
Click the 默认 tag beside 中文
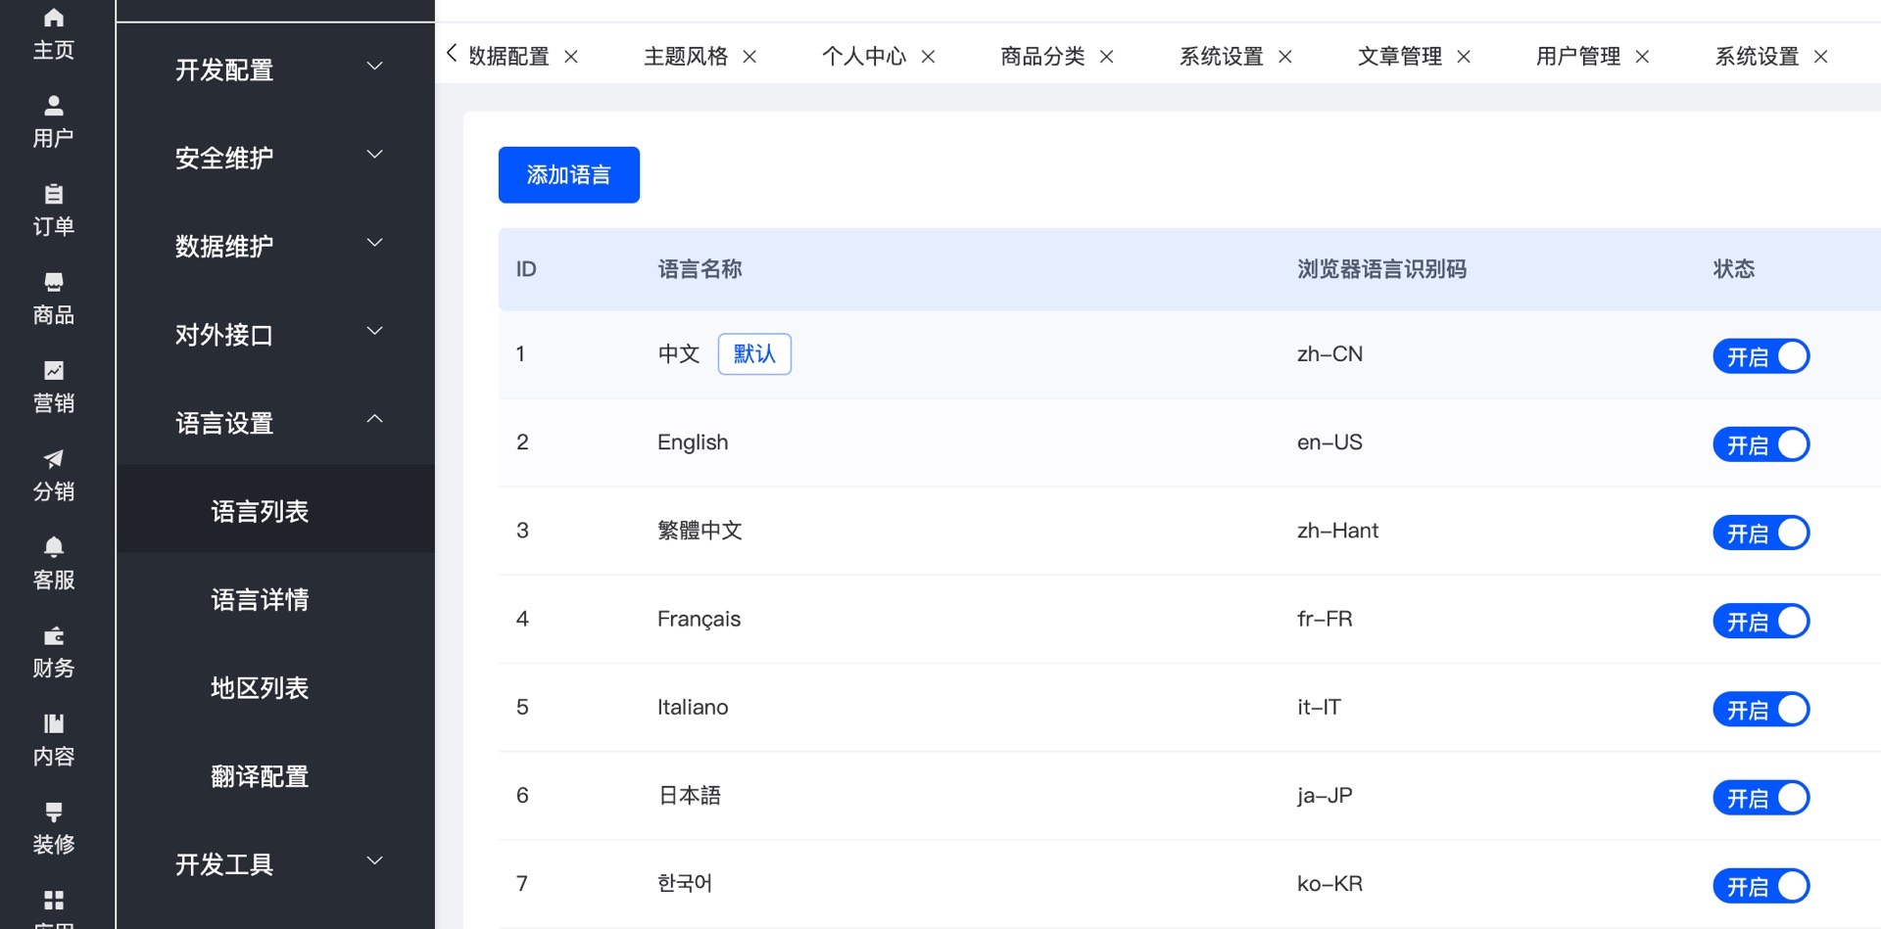[x=754, y=353]
